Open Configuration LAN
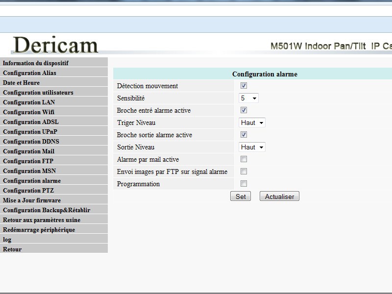 click(x=54, y=101)
